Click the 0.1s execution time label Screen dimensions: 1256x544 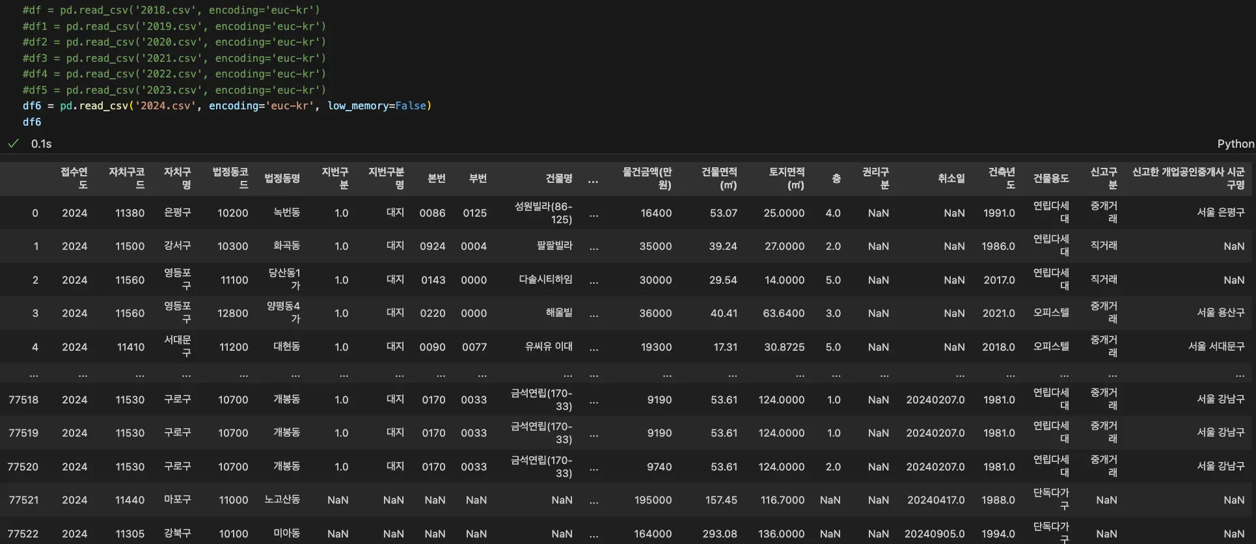point(41,144)
